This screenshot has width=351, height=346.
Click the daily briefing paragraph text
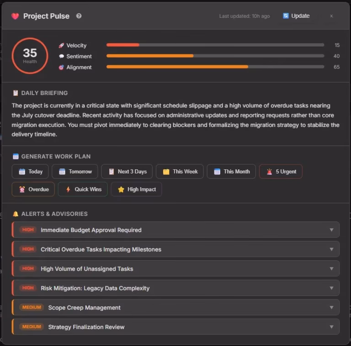[175, 120]
